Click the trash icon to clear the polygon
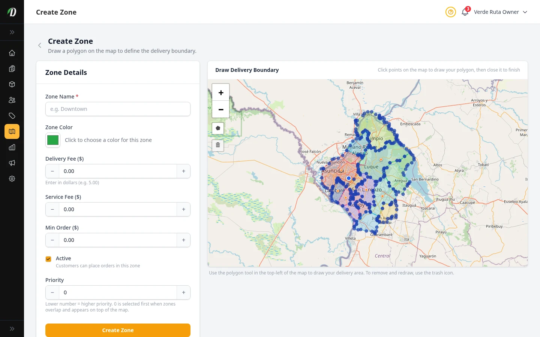The height and width of the screenshot is (337, 540). tap(218, 145)
